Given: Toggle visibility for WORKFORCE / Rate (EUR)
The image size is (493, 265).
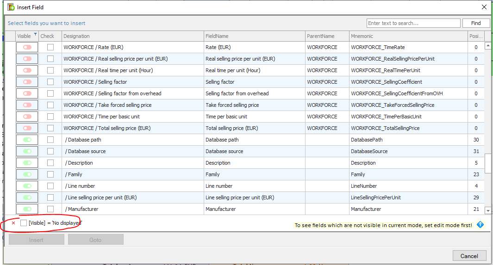Looking at the screenshot, I should click(x=27, y=47).
